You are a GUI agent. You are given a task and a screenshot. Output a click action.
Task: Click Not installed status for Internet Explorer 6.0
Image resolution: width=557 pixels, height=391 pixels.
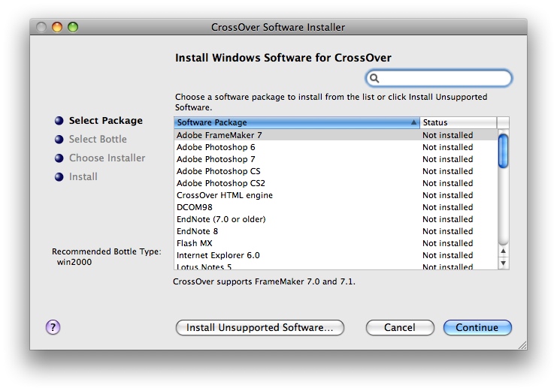(x=447, y=255)
